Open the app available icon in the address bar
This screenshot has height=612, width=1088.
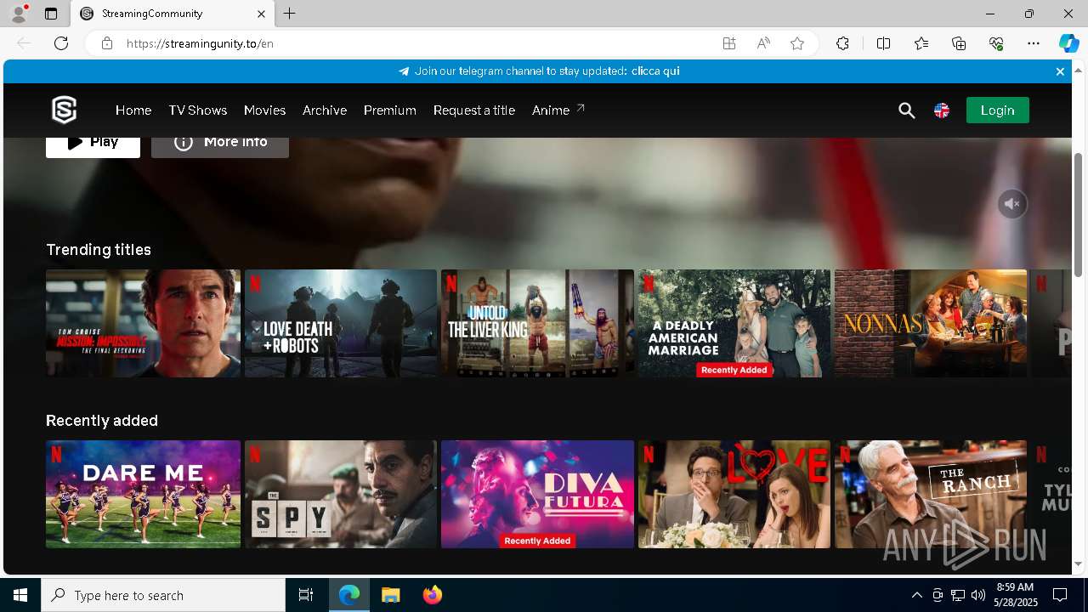tap(729, 43)
